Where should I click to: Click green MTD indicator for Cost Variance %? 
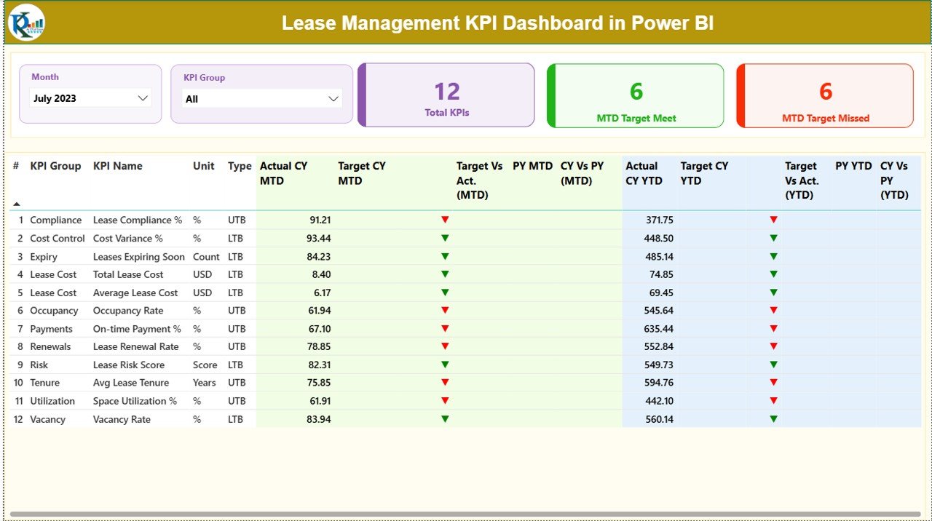pyautogui.click(x=445, y=238)
